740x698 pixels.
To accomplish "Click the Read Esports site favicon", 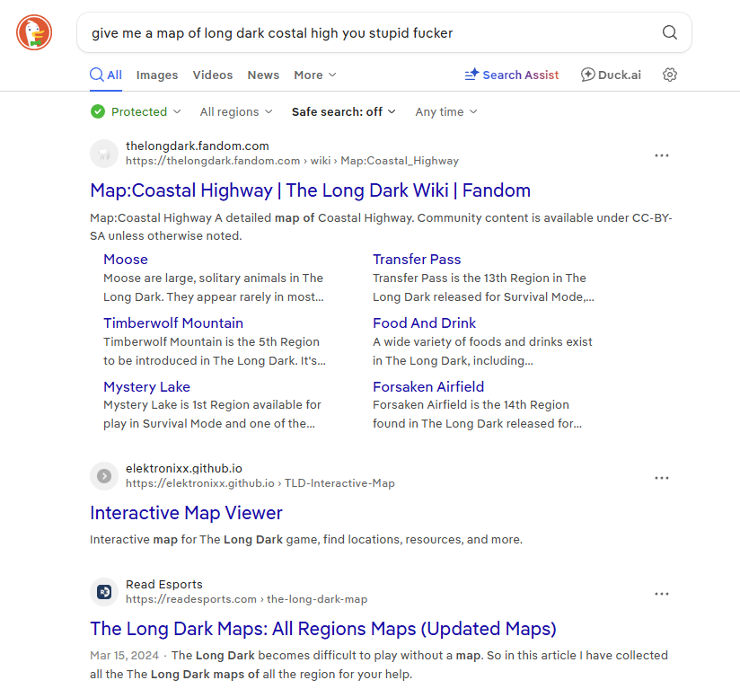I will (104, 592).
